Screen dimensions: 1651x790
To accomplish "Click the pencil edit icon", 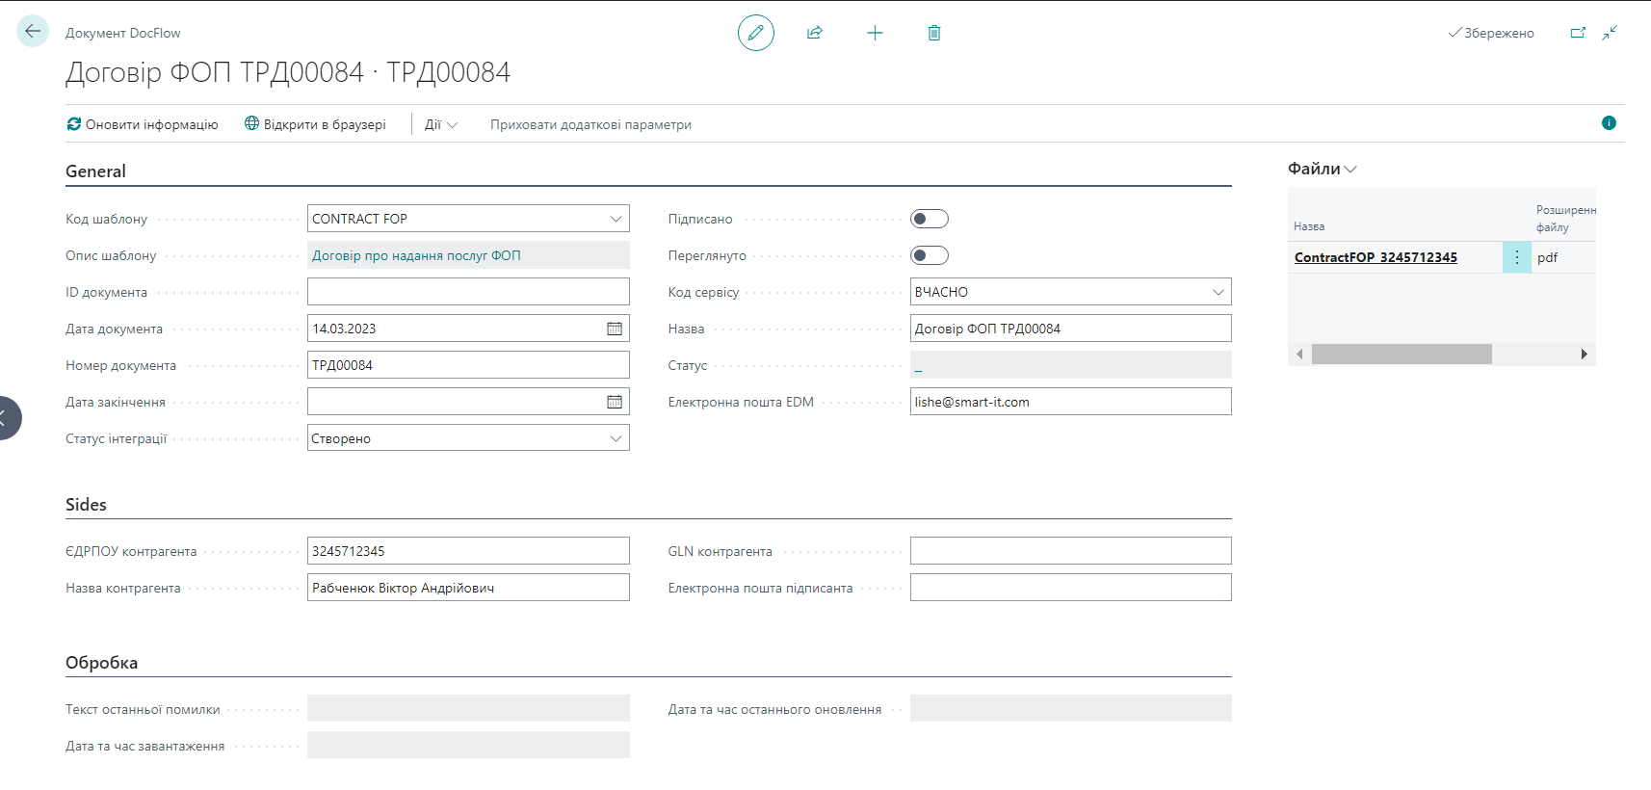I will pyautogui.click(x=755, y=33).
